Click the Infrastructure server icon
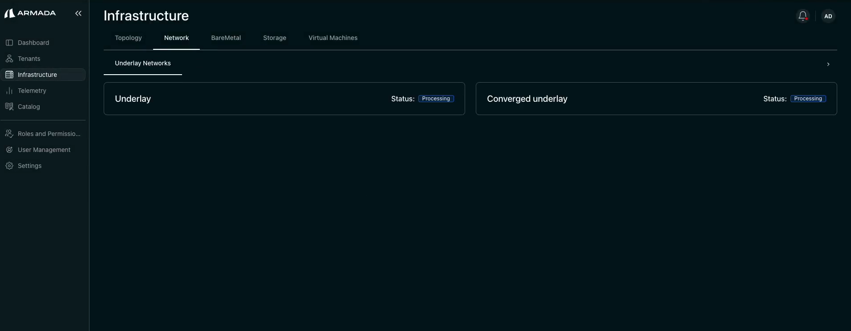The height and width of the screenshot is (331, 851). [9, 75]
